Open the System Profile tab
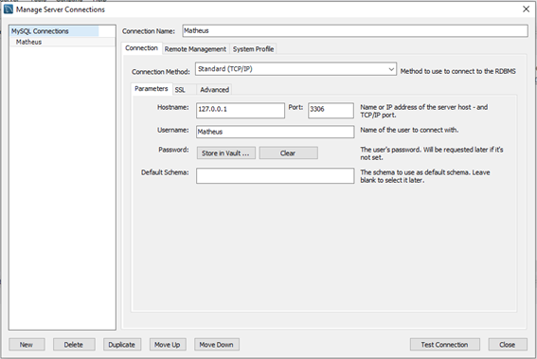Screen dimensions: 537x359 click(x=254, y=49)
